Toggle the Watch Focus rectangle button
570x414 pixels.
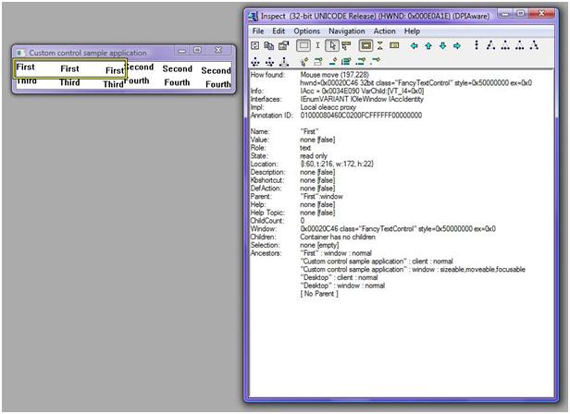coord(304,45)
